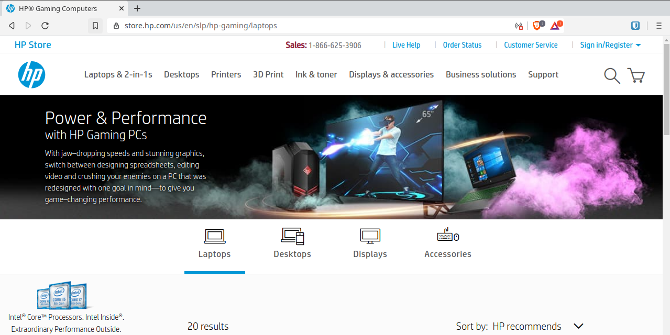Select the Desktops category icon
The image size is (670, 335).
(x=292, y=236)
